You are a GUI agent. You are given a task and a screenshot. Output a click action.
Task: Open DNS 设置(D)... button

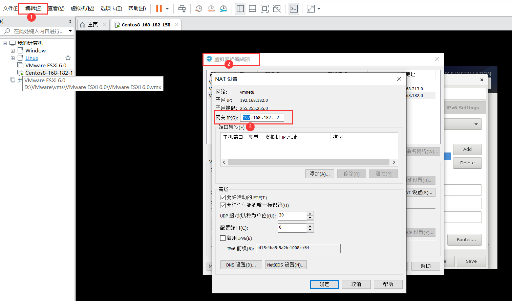pos(241,265)
